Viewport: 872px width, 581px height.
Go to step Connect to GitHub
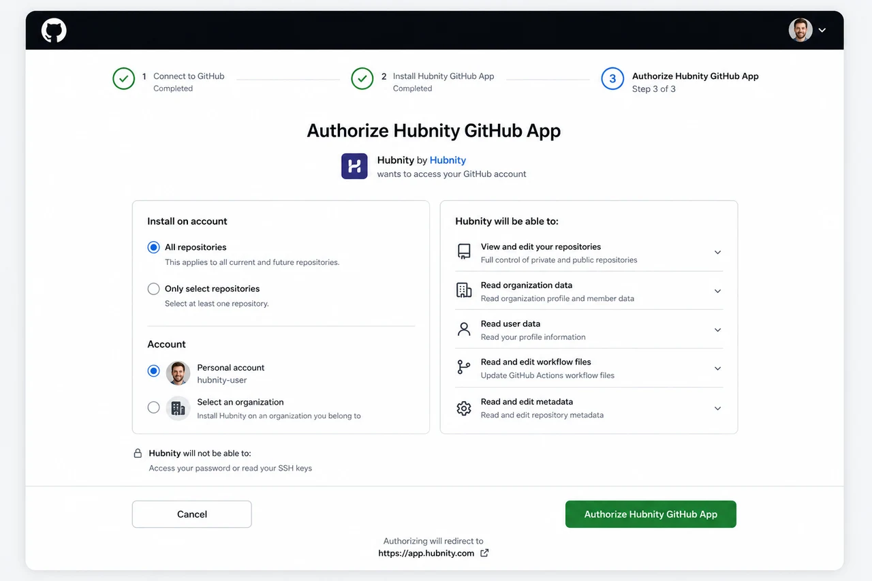pyautogui.click(x=189, y=76)
